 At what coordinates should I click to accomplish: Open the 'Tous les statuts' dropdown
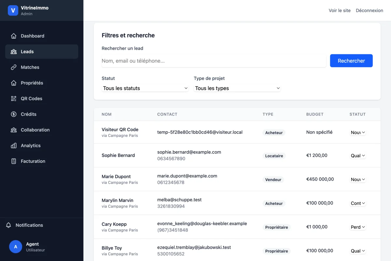click(x=145, y=88)
